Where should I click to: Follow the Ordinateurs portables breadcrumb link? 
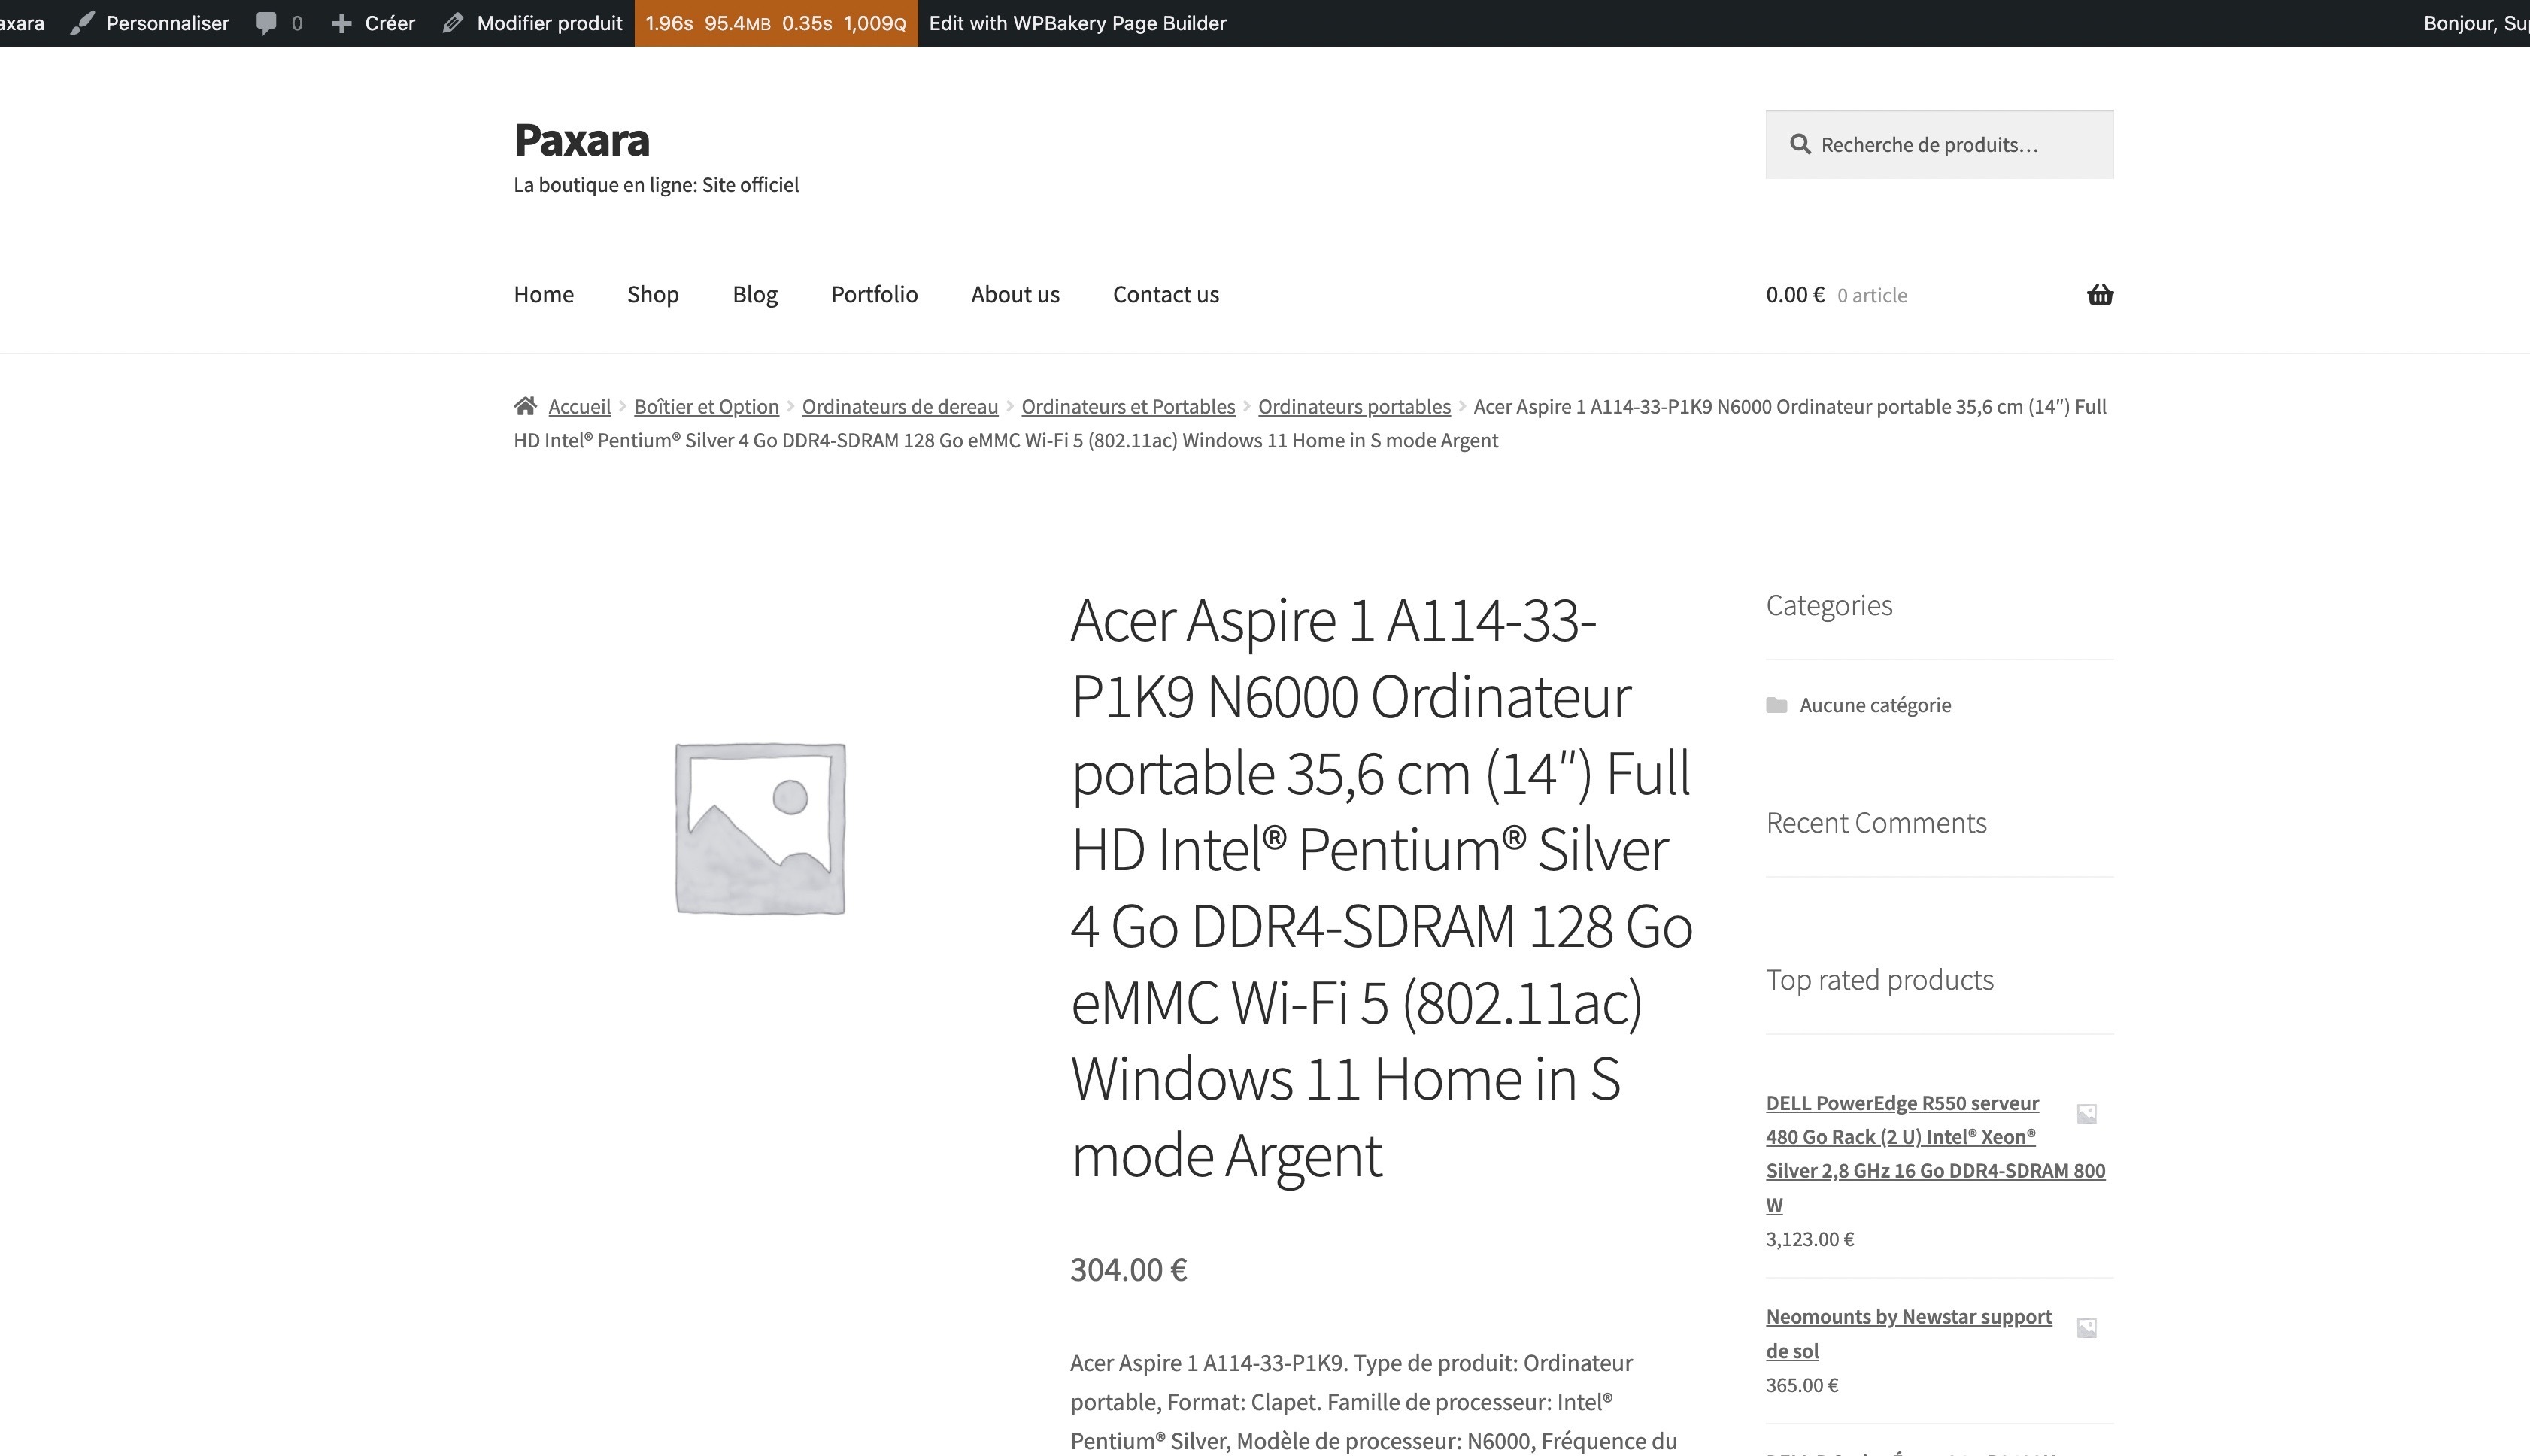pyautogui.click(x=1353, y=406)
